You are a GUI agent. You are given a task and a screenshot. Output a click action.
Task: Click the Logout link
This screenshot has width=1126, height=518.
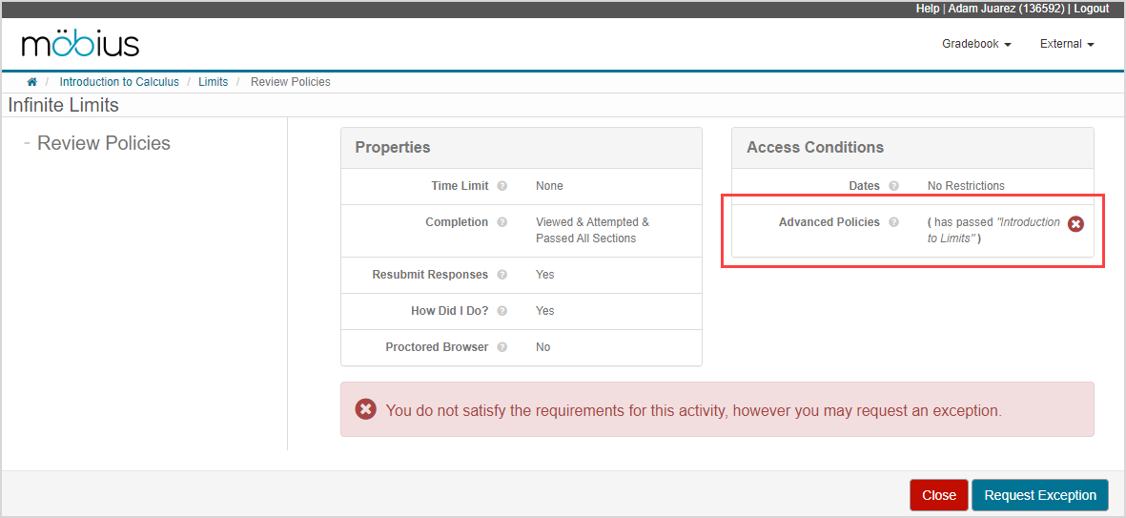pyautogui.click(x=1091, y=9)
